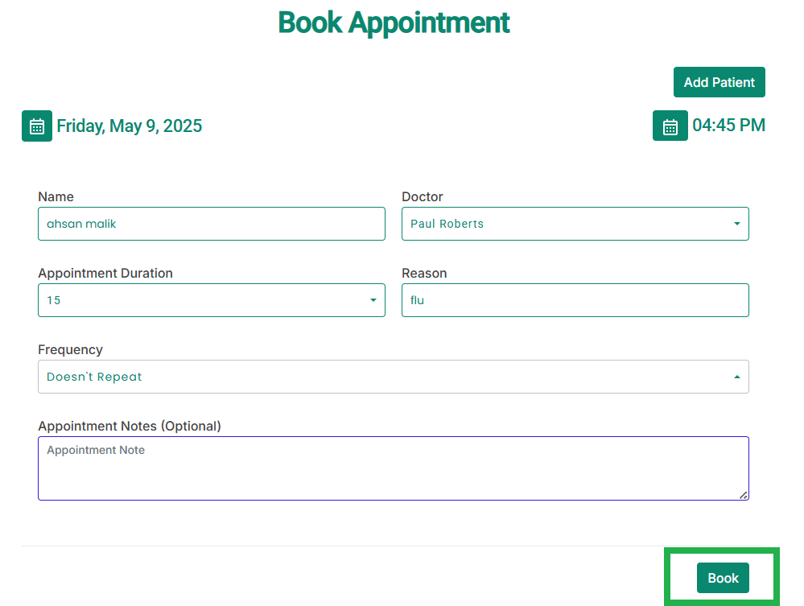Image resolution: width=804 pixels, height=606 pixels.
Task: Select the time text 04:45 PM
Action: click(728, 125)
